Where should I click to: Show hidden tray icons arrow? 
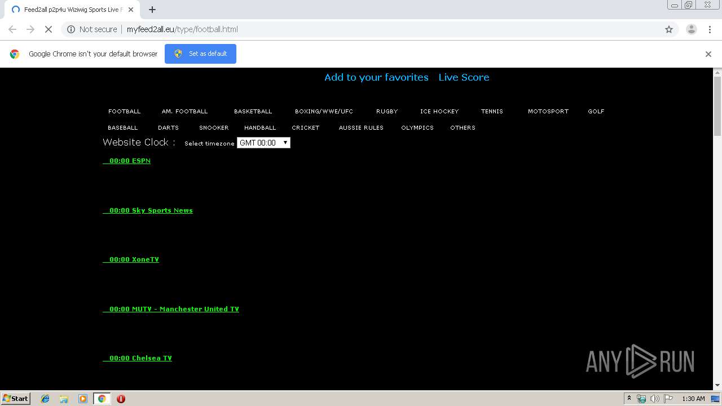point(629,398)
